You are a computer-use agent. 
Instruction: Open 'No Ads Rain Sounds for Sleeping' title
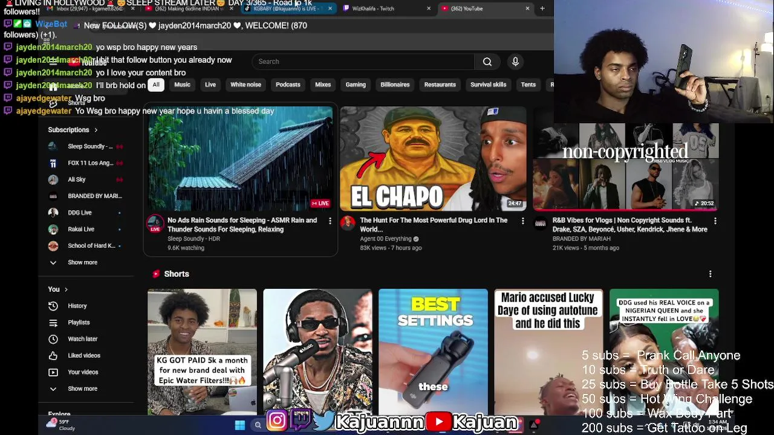242,225
